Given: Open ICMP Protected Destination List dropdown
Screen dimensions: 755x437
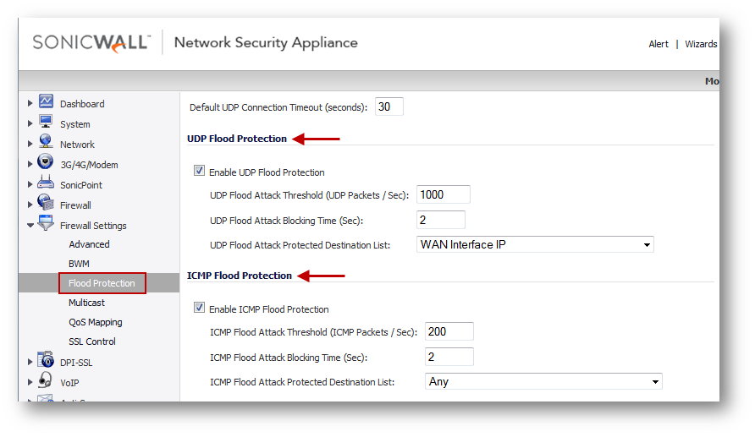Looking at the screenshot, I should click(x=543, y=382).
